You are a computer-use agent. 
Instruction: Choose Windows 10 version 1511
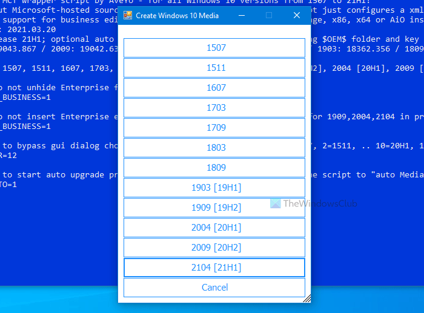[214, 68]
